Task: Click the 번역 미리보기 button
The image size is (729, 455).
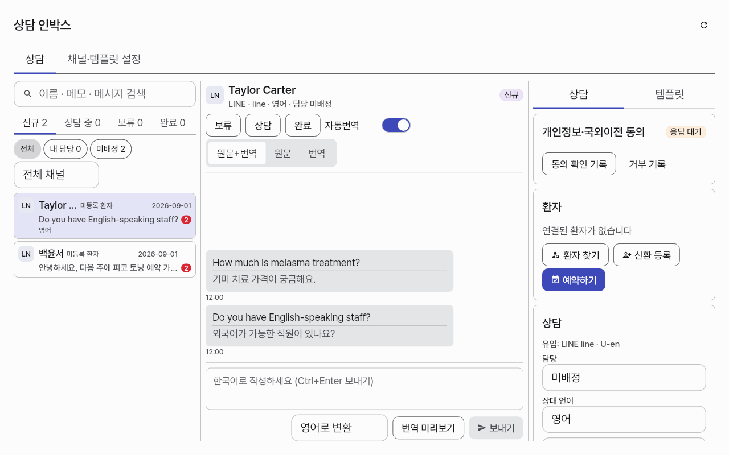Action: [x=428, y=428]
